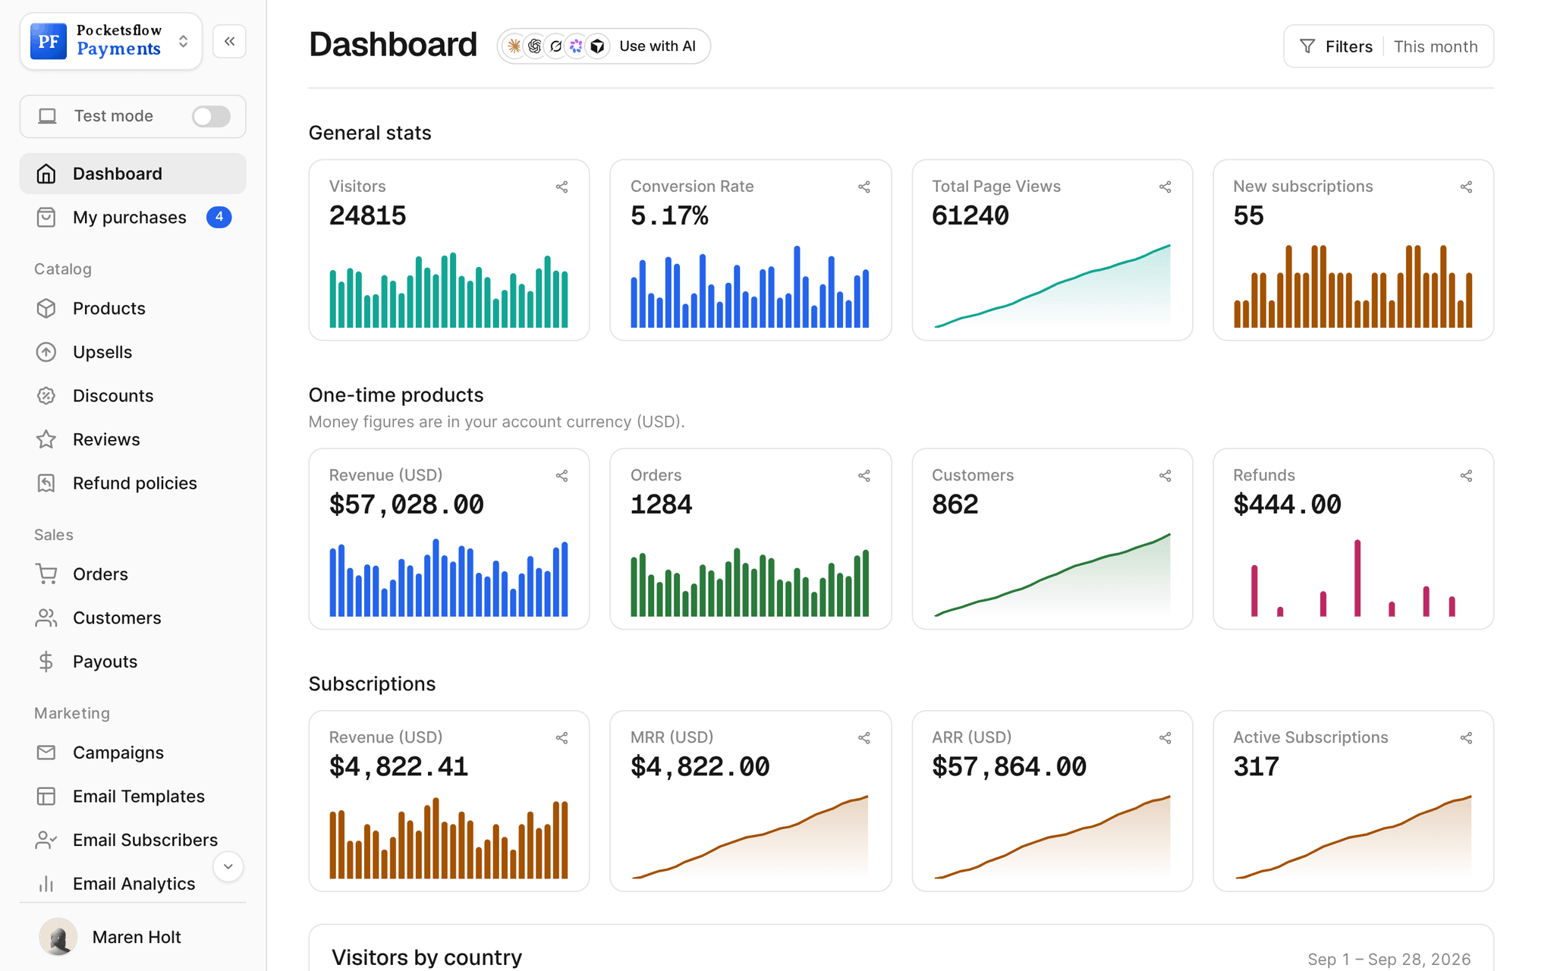Share the Customers 862 card
Image resolution: width=1554 pixels, height=971 pixels.
(1165, 476)
